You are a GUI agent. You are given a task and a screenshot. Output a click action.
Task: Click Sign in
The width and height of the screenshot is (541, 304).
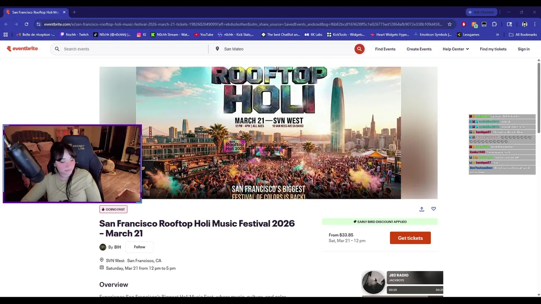[523, 49]
